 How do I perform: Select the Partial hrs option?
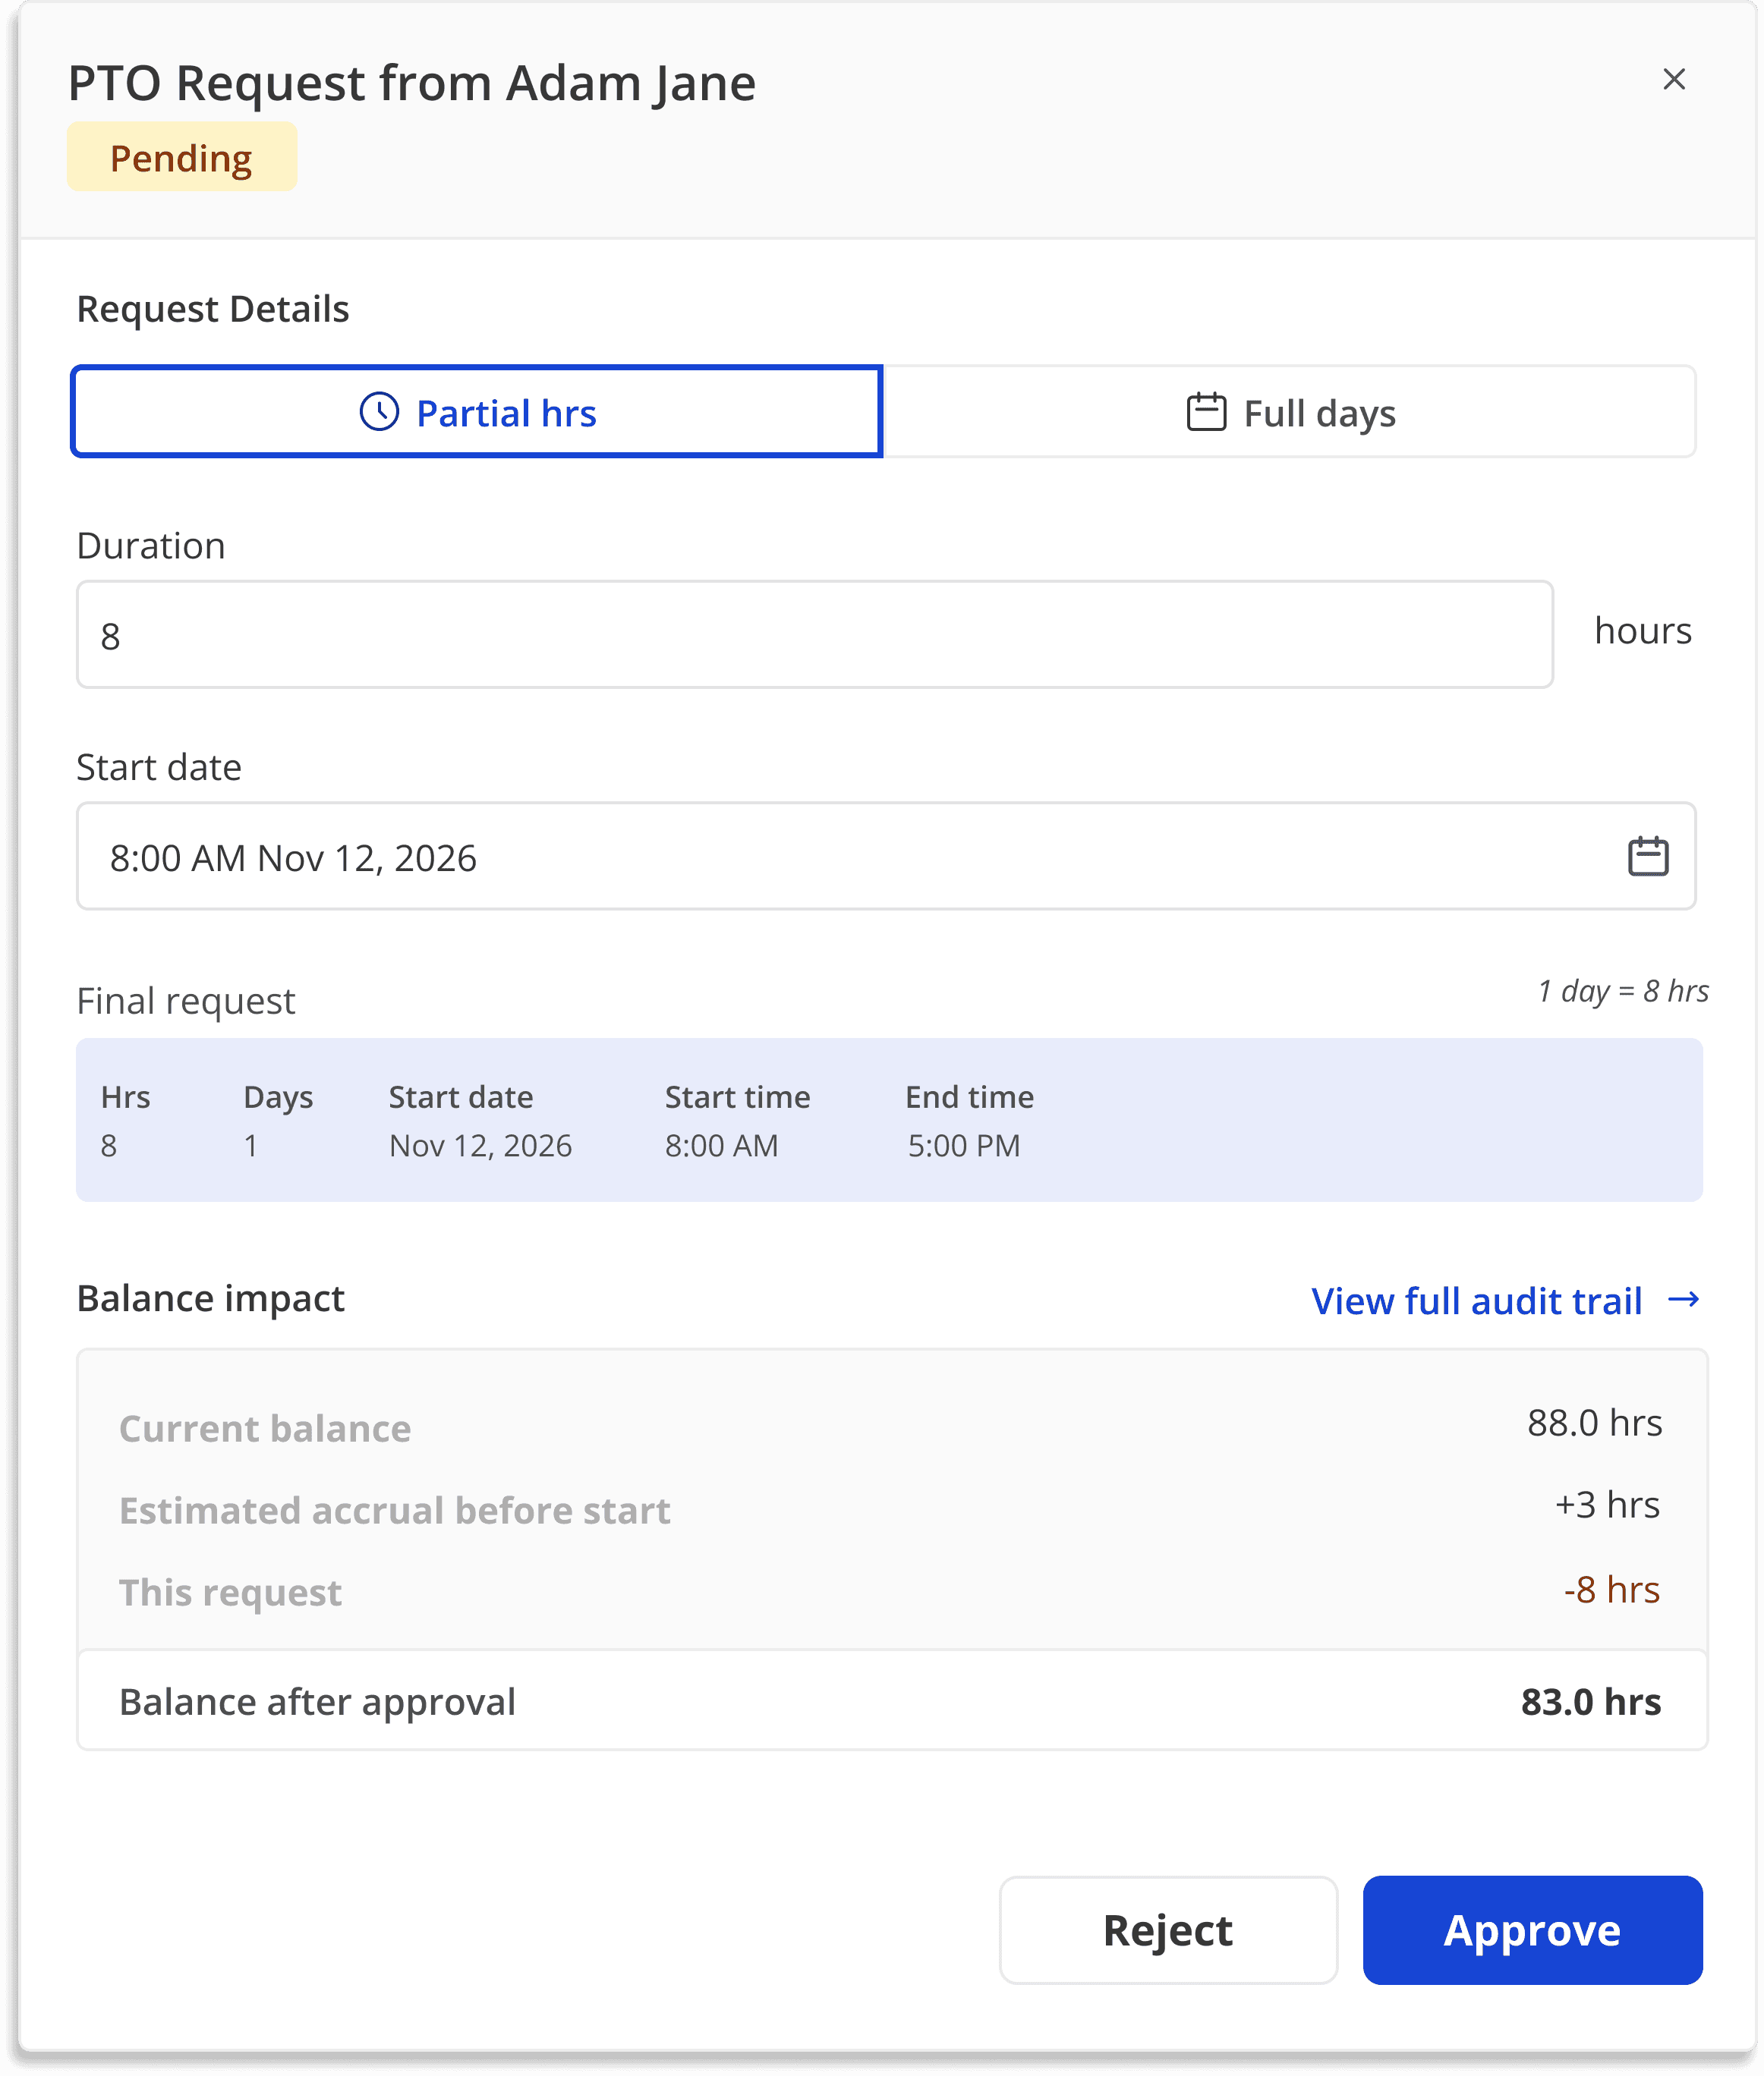(x=477, y=413)
